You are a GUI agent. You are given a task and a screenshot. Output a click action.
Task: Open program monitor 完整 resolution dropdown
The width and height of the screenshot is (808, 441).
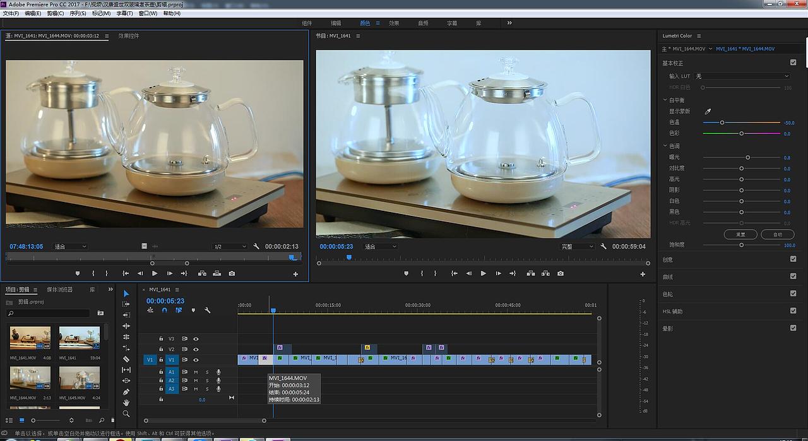(577, 247)
